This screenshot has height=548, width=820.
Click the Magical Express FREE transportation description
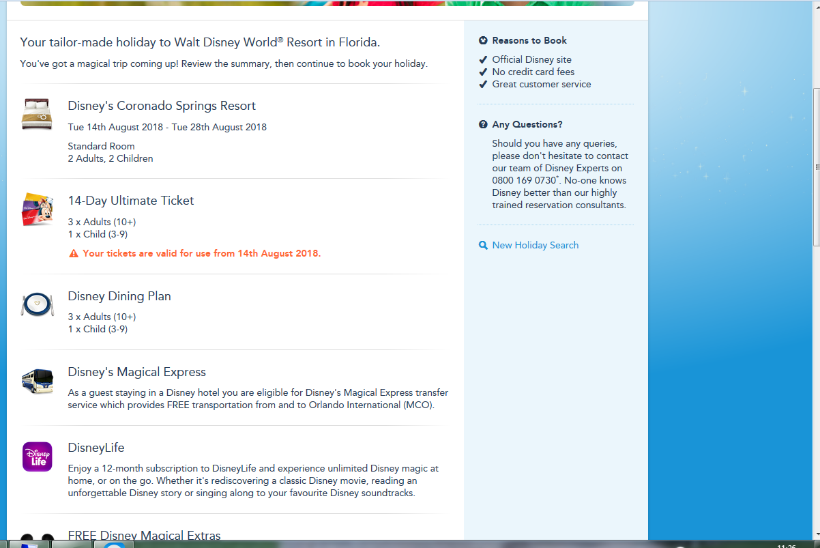click(x=258, y=399)
